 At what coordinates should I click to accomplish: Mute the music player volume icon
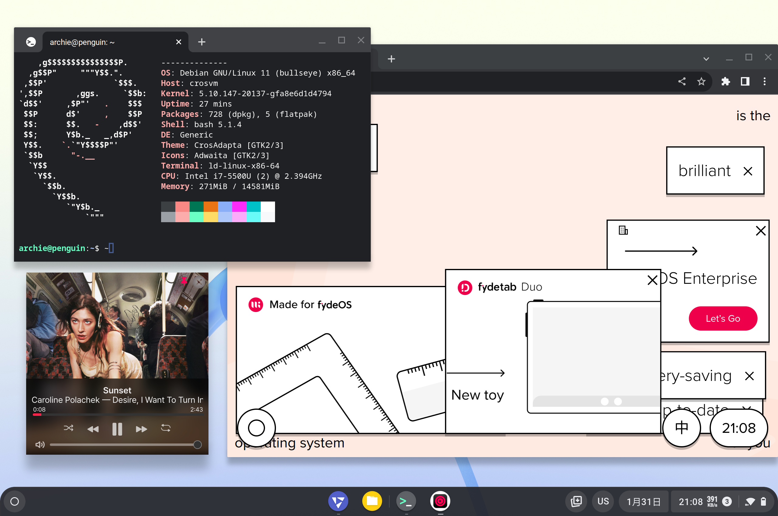40,445
